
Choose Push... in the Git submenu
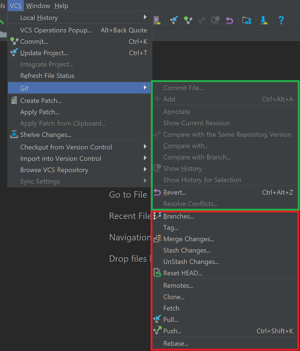pyautogui.click(x=225, y=331)
